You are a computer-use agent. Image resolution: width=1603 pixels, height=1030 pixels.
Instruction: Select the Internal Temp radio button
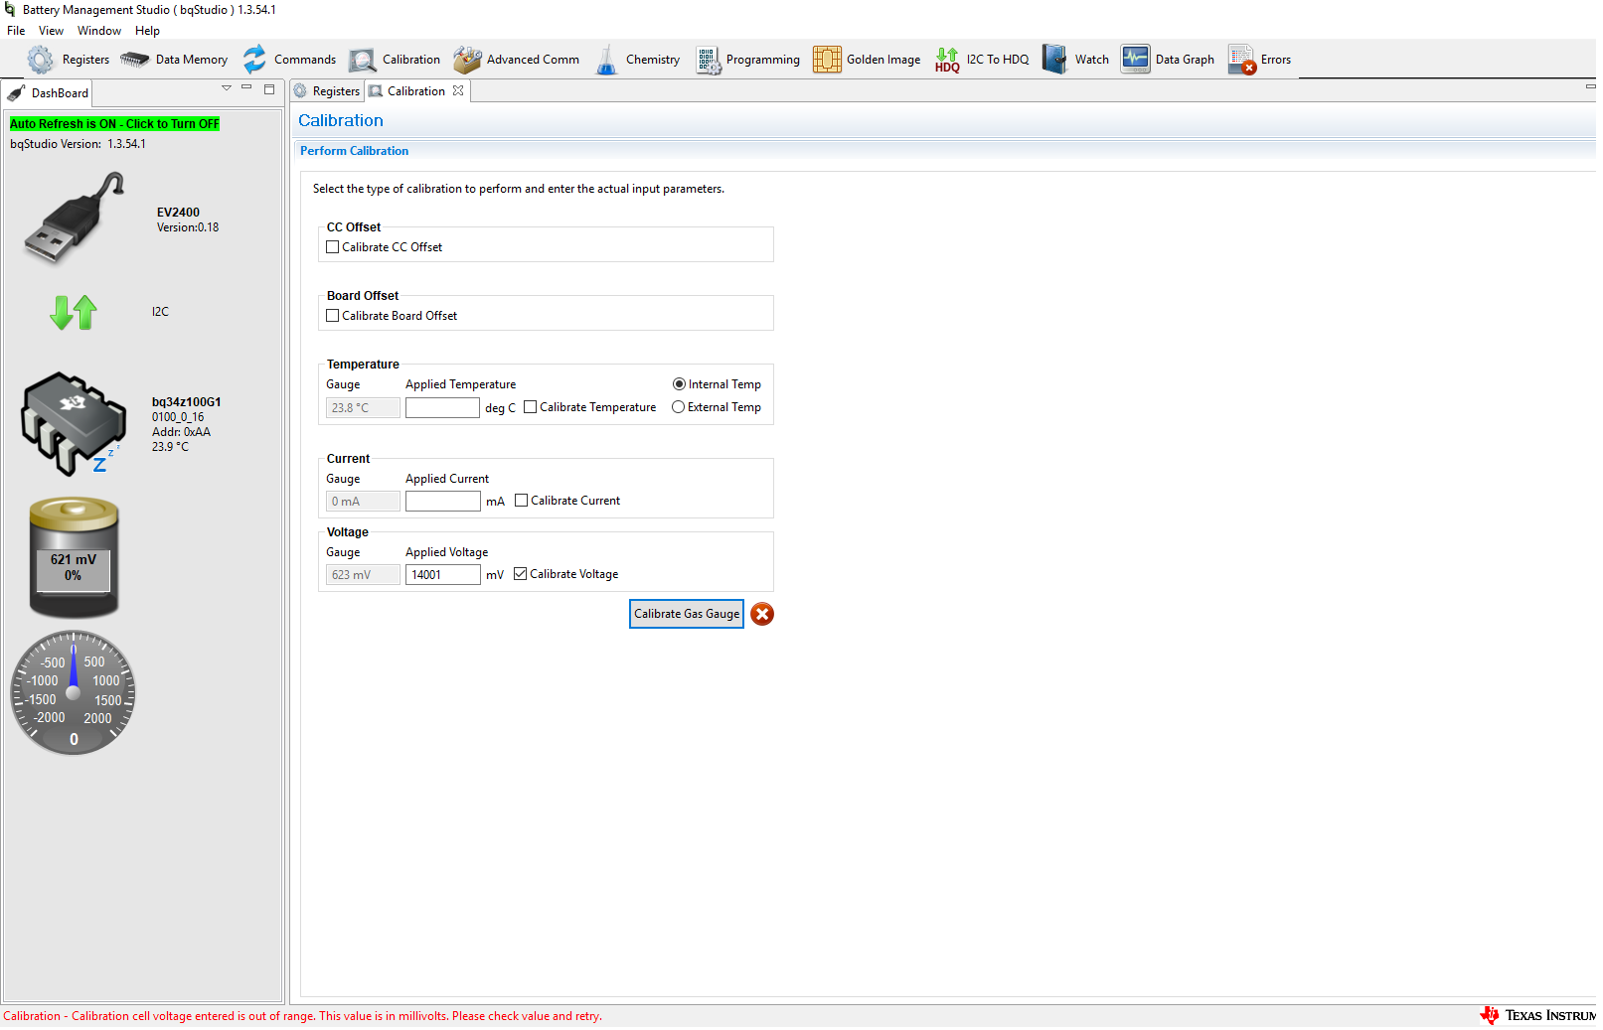tap(679, 384)
